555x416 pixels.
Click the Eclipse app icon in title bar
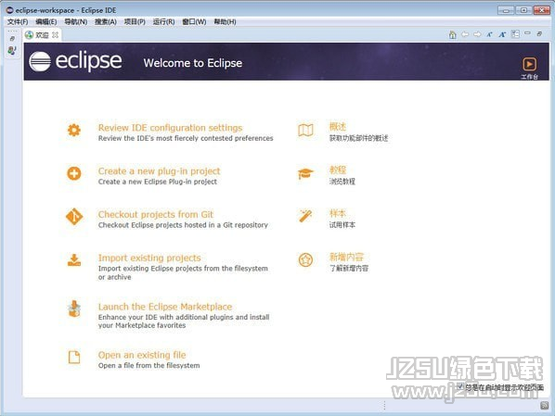tap(9, 10)
